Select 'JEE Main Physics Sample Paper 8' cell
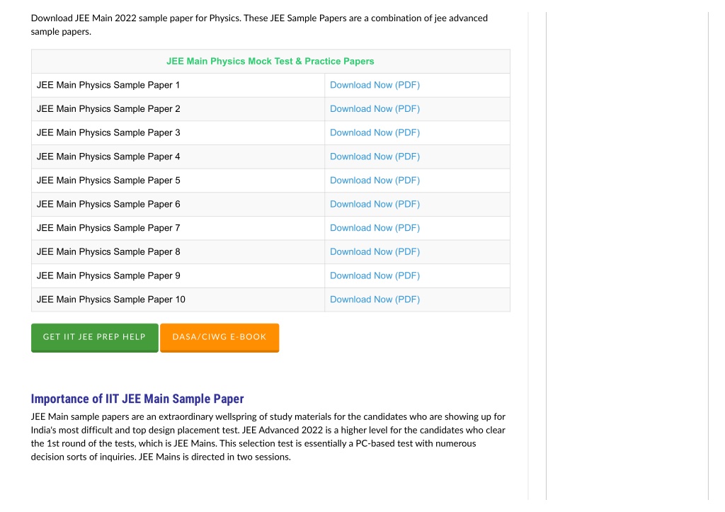This screenshot has width=725, height=512. click(x=178, y=251)
